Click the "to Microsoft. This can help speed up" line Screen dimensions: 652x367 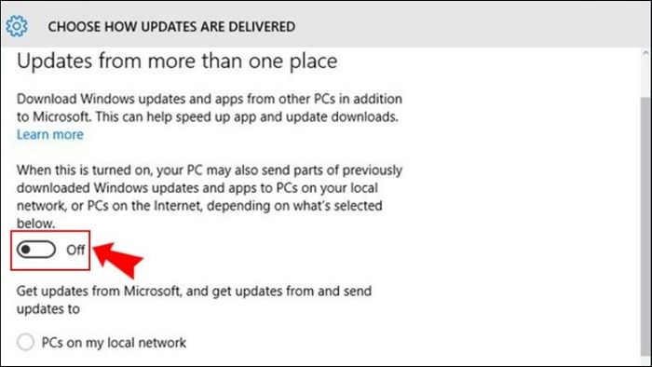point(208,116)
